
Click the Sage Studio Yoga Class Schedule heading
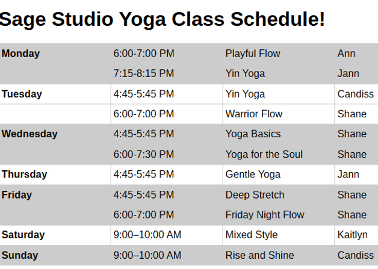tap(163, 20)
